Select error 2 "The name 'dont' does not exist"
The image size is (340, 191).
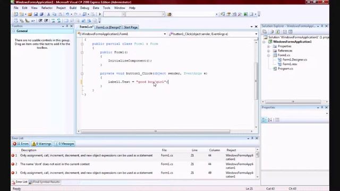[x=134, y=166]
